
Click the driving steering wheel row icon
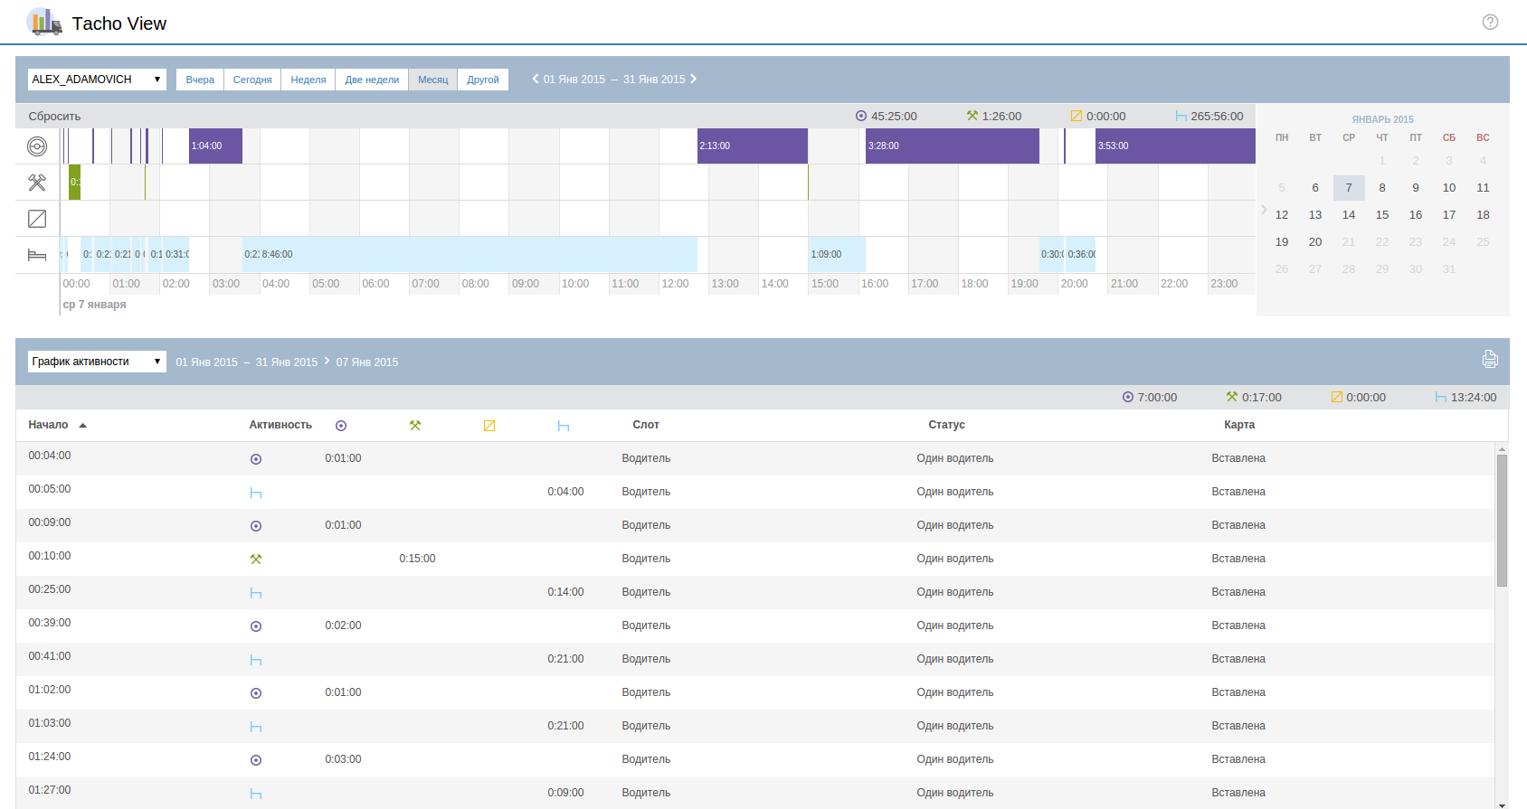pos(37,146)
